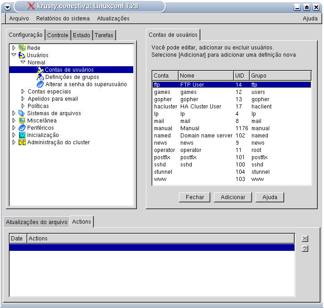324x308 pixels.
Task: Open the Arquivo menu
Action: pos(19,19)
